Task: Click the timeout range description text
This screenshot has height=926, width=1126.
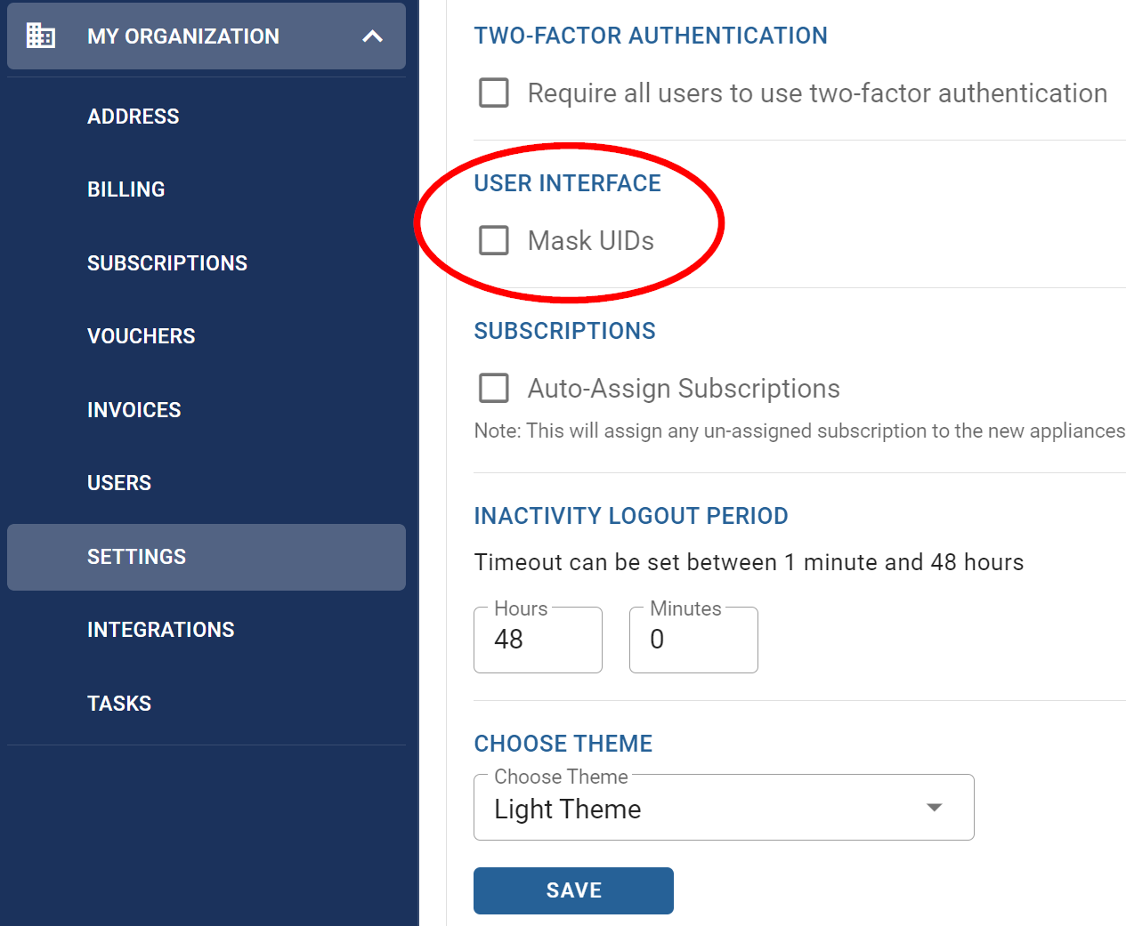Action: coord(749,562)
